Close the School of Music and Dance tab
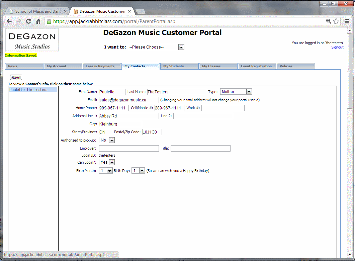The height and width of the screenshot is (261, 355). coord(65,11)
